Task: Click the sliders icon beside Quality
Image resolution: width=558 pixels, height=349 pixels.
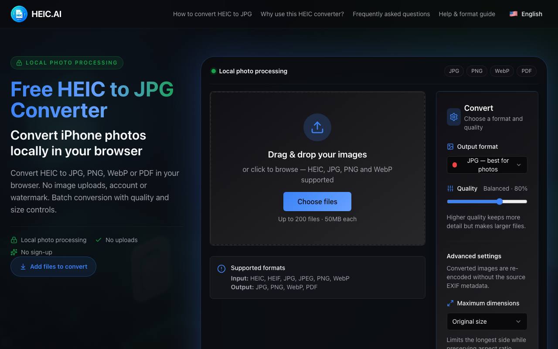Action: (450, 188)
